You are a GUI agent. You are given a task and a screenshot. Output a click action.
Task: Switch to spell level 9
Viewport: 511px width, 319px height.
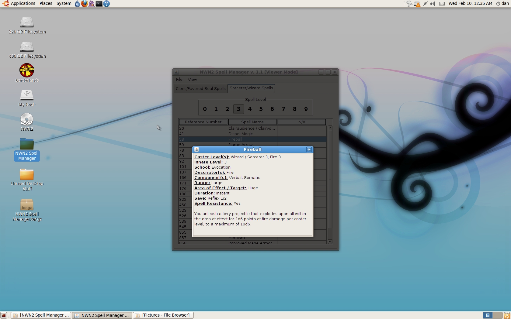(306, 109)
